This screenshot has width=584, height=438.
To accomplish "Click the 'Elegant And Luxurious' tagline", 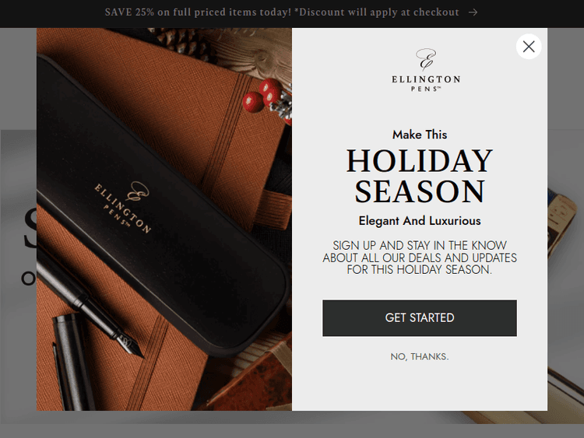I will point(420,221).
